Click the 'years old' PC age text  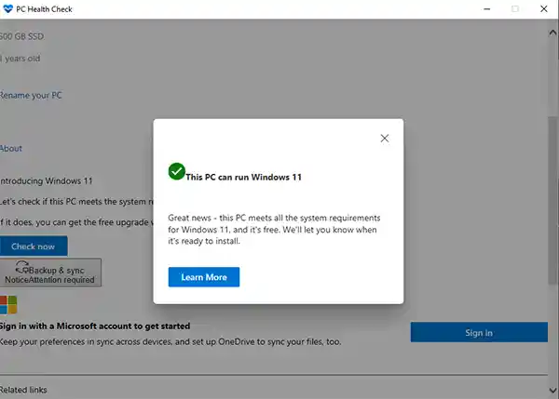click(x=20, y=59)
